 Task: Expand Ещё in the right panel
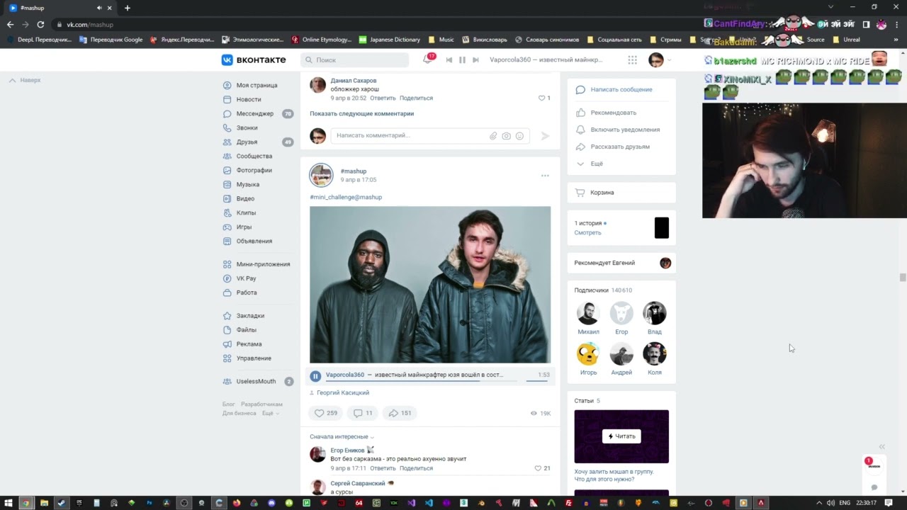click(597, 164)
